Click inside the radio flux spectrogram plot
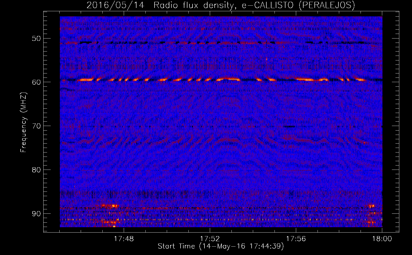Screen dimensions: 412x255 point(221,122)
